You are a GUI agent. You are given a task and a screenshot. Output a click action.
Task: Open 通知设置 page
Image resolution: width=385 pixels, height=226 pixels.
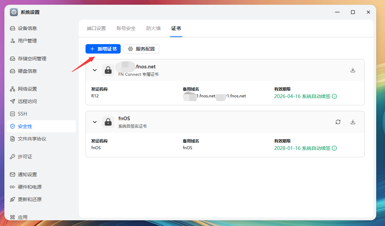[42, 174]
